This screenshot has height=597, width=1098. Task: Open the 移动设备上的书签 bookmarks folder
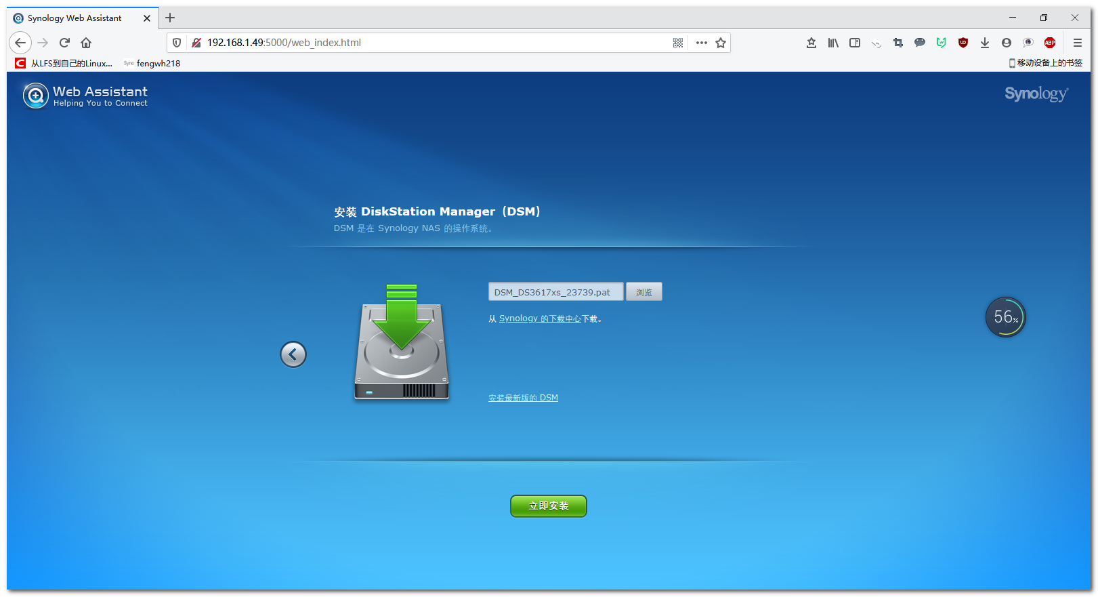(x=1046, y=63)
